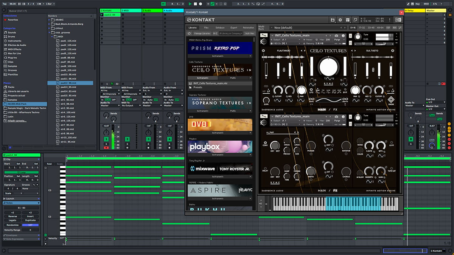Image resolution: width=454 pixels, height=255 pixels.
Task: Stop playback in the transport bar
Action: coord(195,4)
